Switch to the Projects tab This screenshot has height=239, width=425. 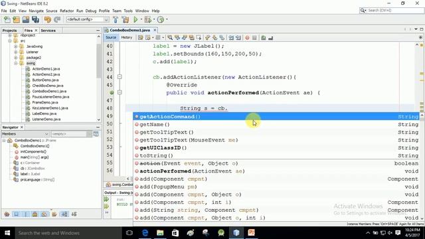(x=10, y=31)
